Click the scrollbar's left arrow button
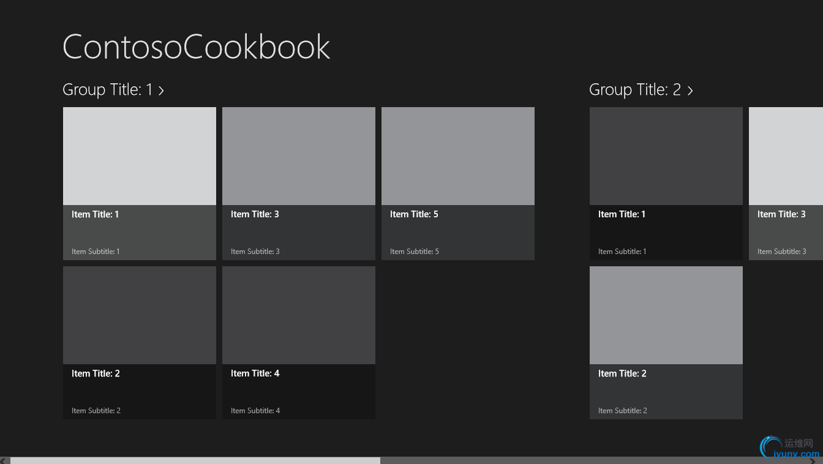This screenshot has height=464, width=823. 4,460
